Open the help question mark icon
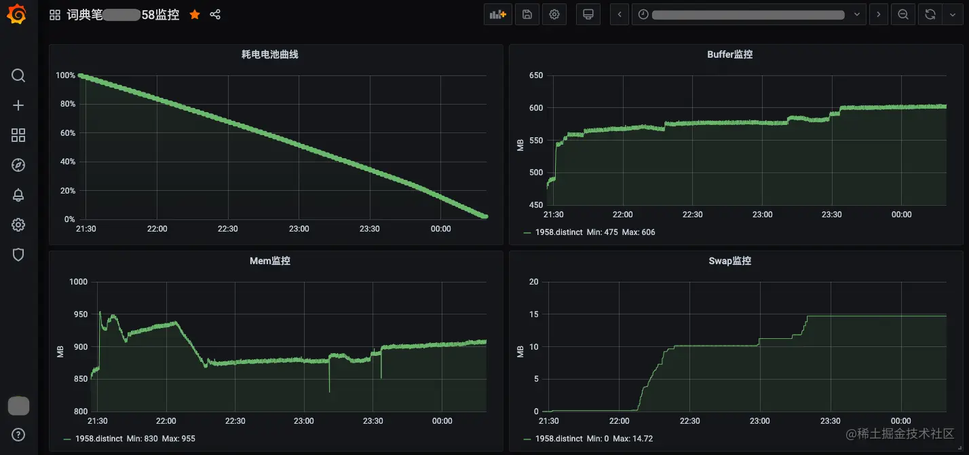The width and height of the screenshot is (969, 455). tap(18, 435)
